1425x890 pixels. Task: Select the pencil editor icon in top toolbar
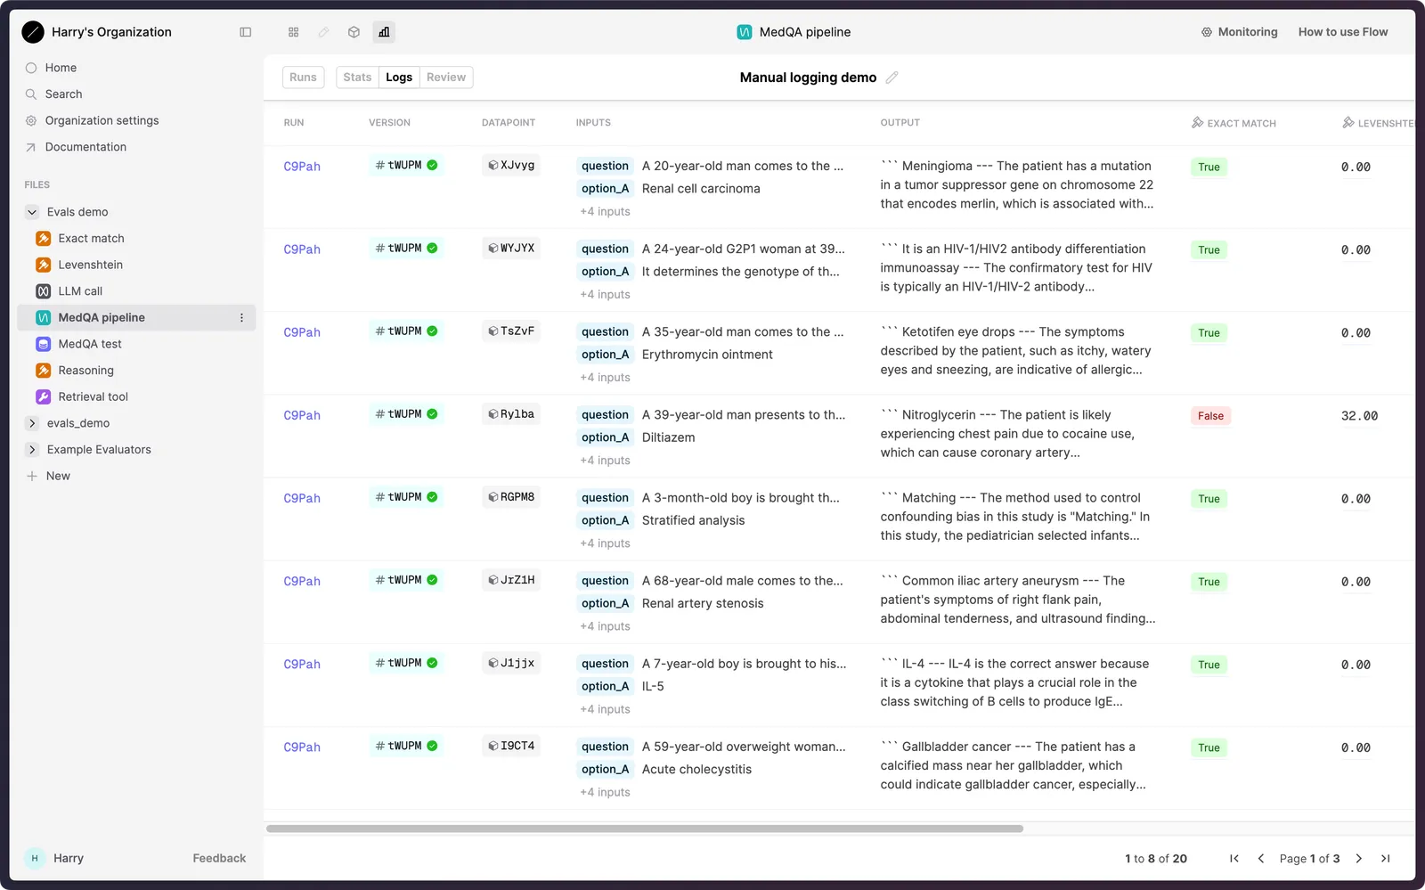323,32
